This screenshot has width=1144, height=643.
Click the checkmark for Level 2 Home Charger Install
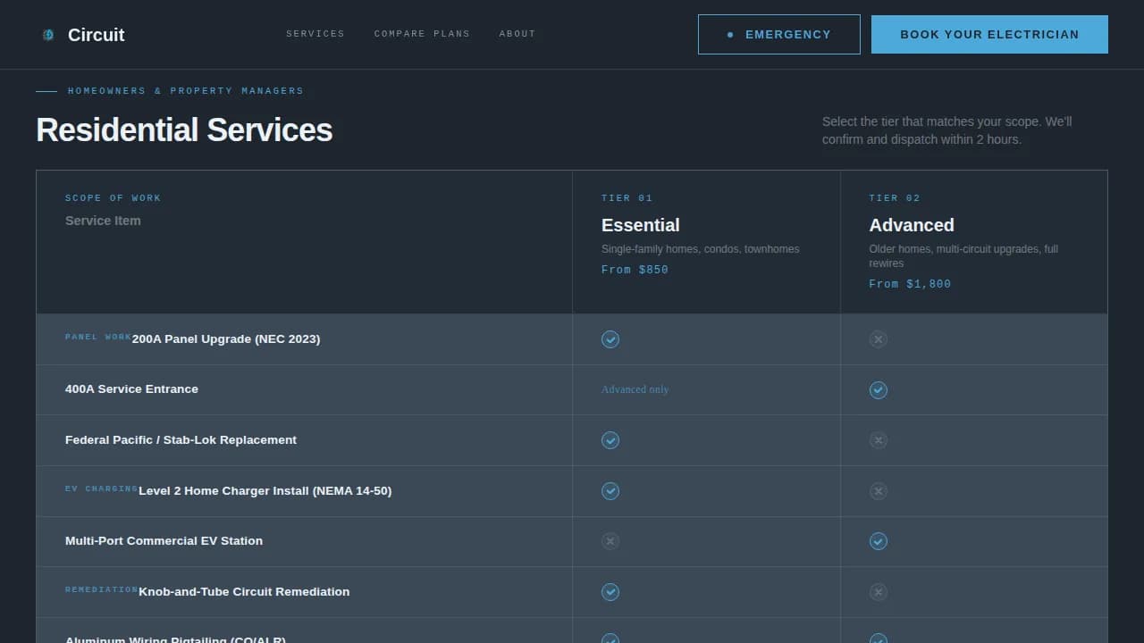610,491
